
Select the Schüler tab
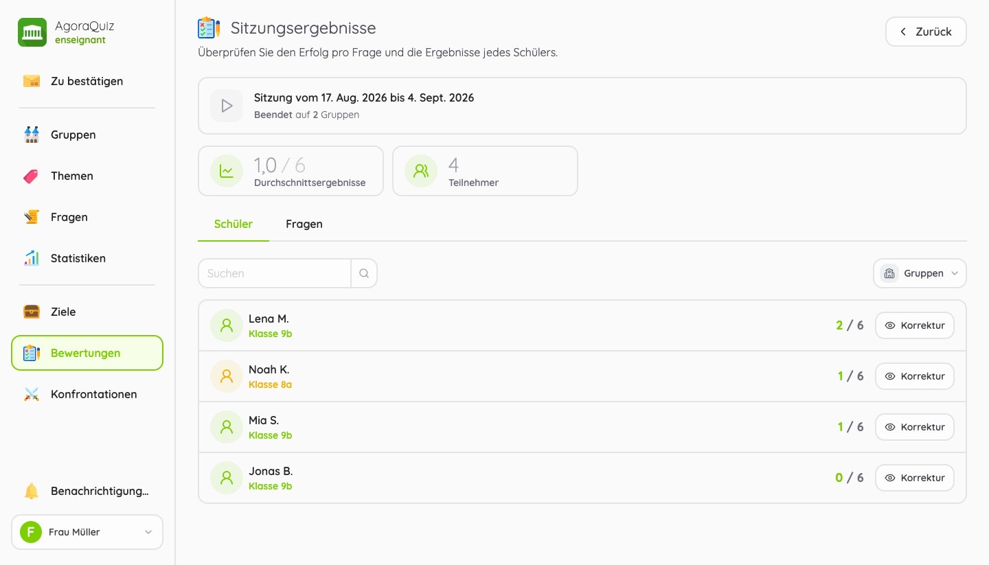[x=234, y=224]
